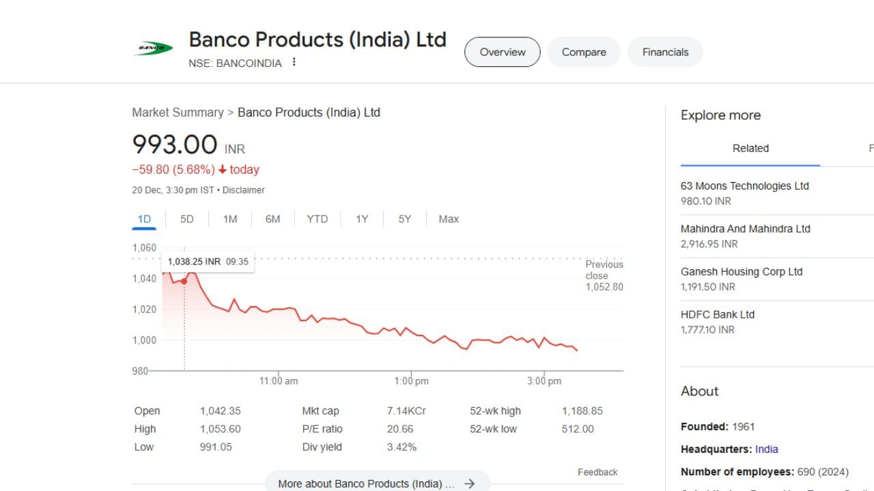The height and width of the screenshot is (491, 874).
Task: Click the Banco company logo
Action: pyautogui.click(x=153, y=48)
